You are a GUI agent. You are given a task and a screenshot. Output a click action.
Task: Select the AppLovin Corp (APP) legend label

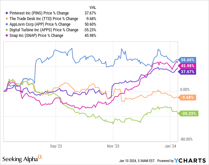[x=40, y=24]
